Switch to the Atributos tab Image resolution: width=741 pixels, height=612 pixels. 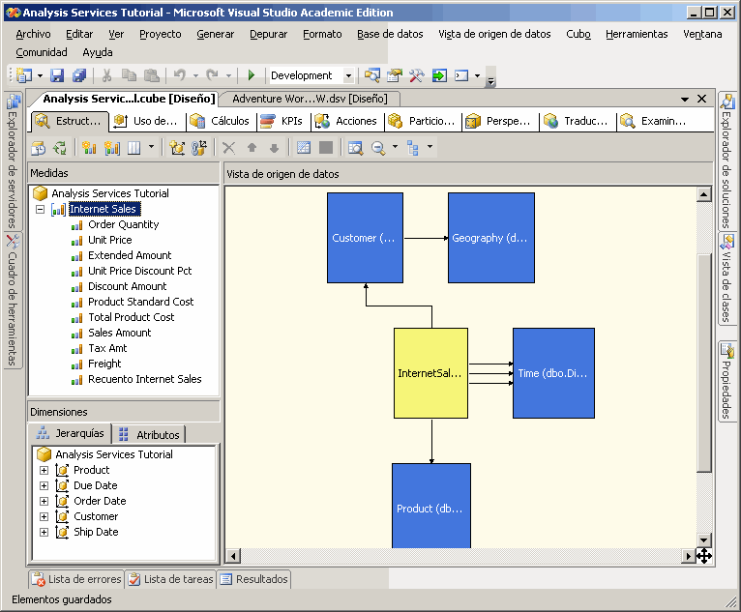tap(149, 435)
